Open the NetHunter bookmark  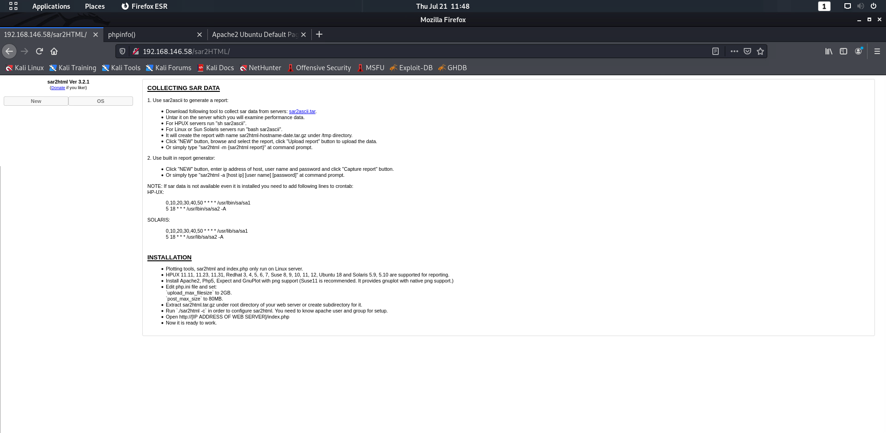pos(260,68)
